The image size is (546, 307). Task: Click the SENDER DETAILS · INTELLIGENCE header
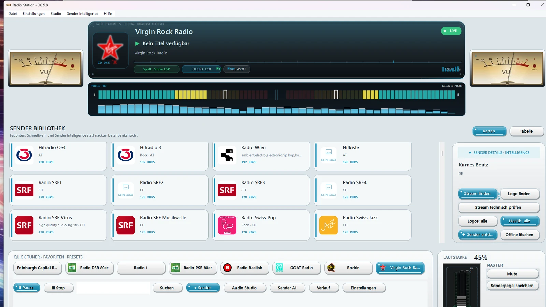(x=499, y=153)
